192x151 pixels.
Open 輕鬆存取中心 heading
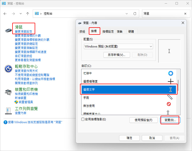coord(26,67)
